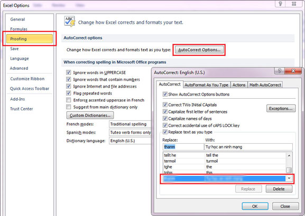Select the 'tellt he' list entry
The image size is (305, 216).
(x=224, y=155)
